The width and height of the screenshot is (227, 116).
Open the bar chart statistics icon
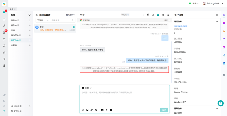4,52
